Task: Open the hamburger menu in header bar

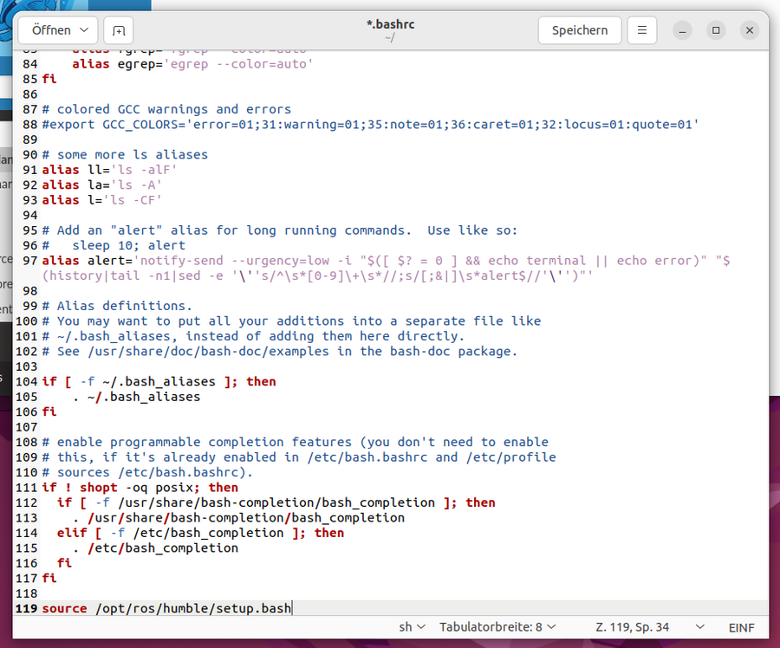Action: [641, 30]
